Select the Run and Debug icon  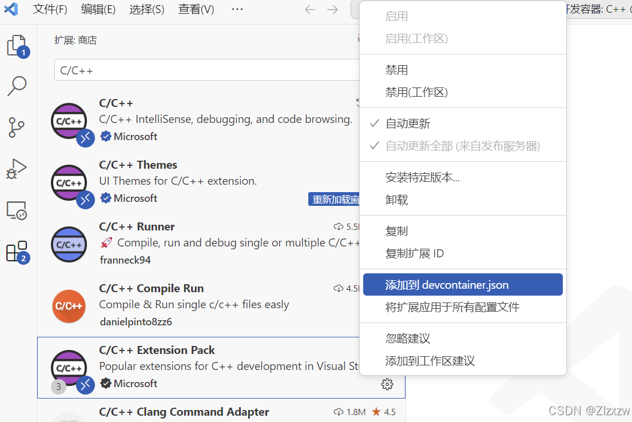(17, 169)
